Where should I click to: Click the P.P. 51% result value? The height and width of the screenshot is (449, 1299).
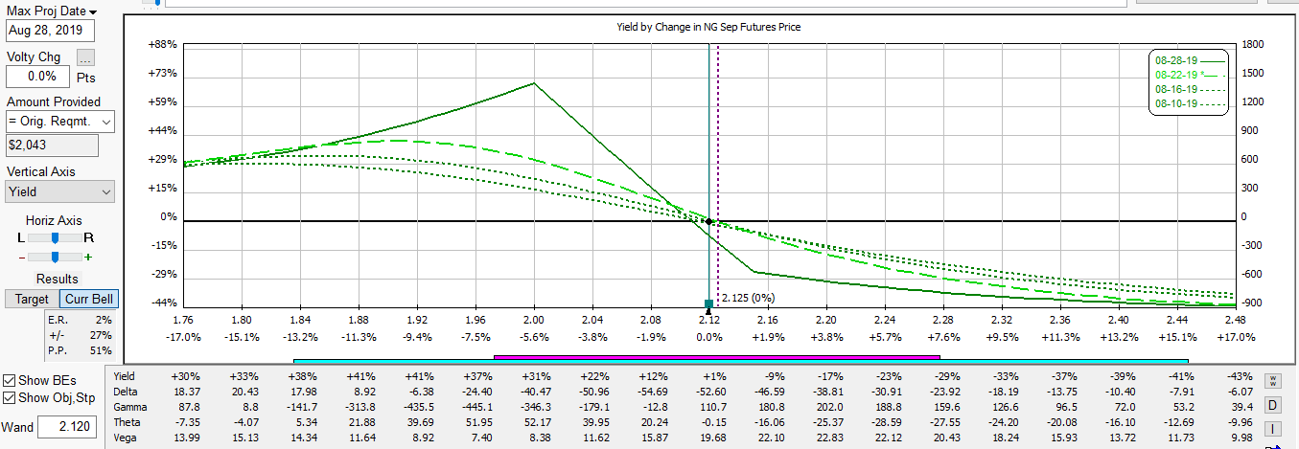coord(101,350)
